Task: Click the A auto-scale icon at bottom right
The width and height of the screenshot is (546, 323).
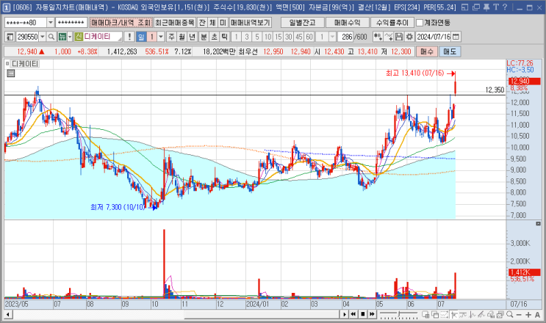Action: (537, 315)
